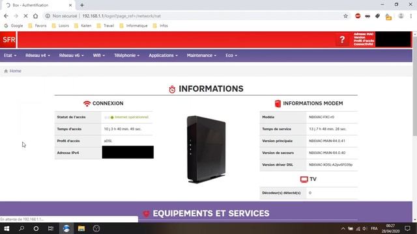The image size is (417, 234).
Task: Open the Infos bookmarks folder
Action: 160,26
